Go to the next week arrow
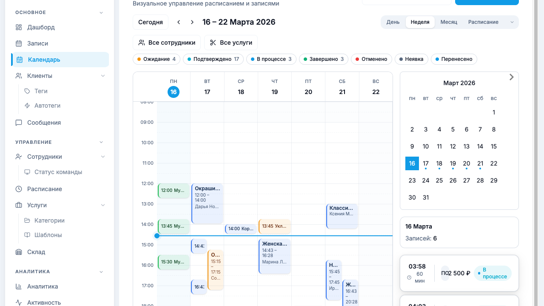This screenshot has width=544, height=306. click(192, 22)
